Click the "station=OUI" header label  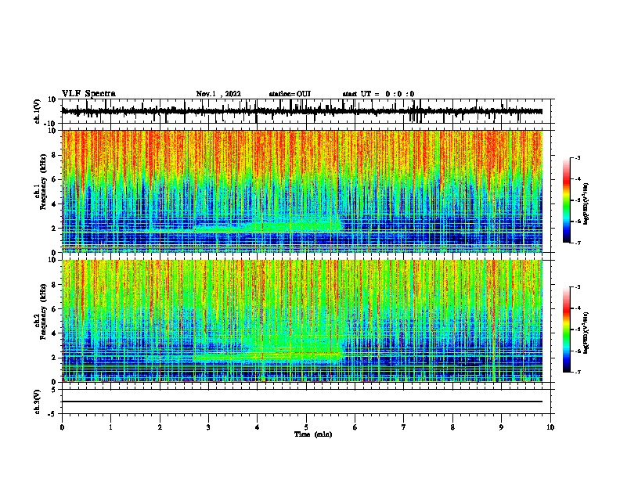290,94
